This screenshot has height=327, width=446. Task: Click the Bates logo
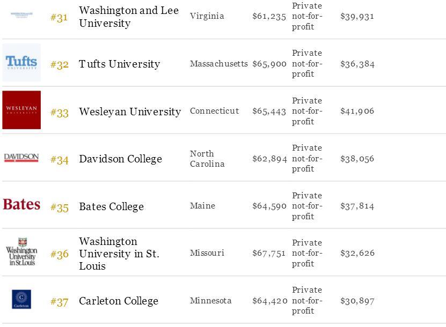pyautogui.click(x=21, y=205)
